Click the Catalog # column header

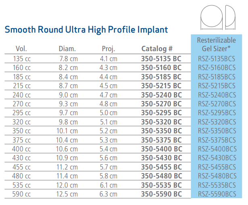point(157,49)
